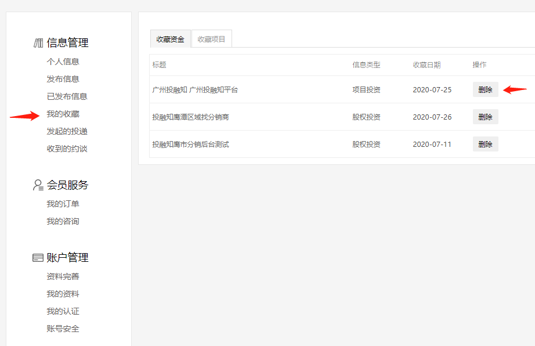
Task: Delete the 投融知鹰潭区域找分销商 entry
Action: [x=485, y=117]
